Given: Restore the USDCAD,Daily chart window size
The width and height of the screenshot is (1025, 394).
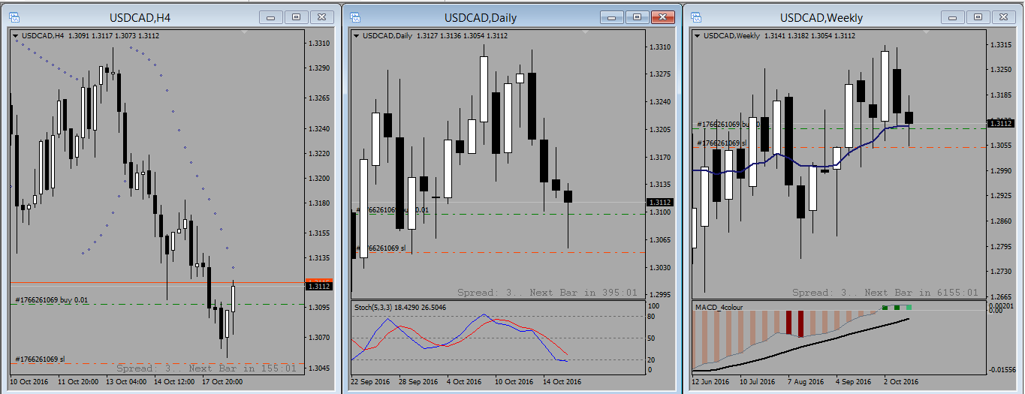Looking at the screenshot, I should click(x=637, y=17).
